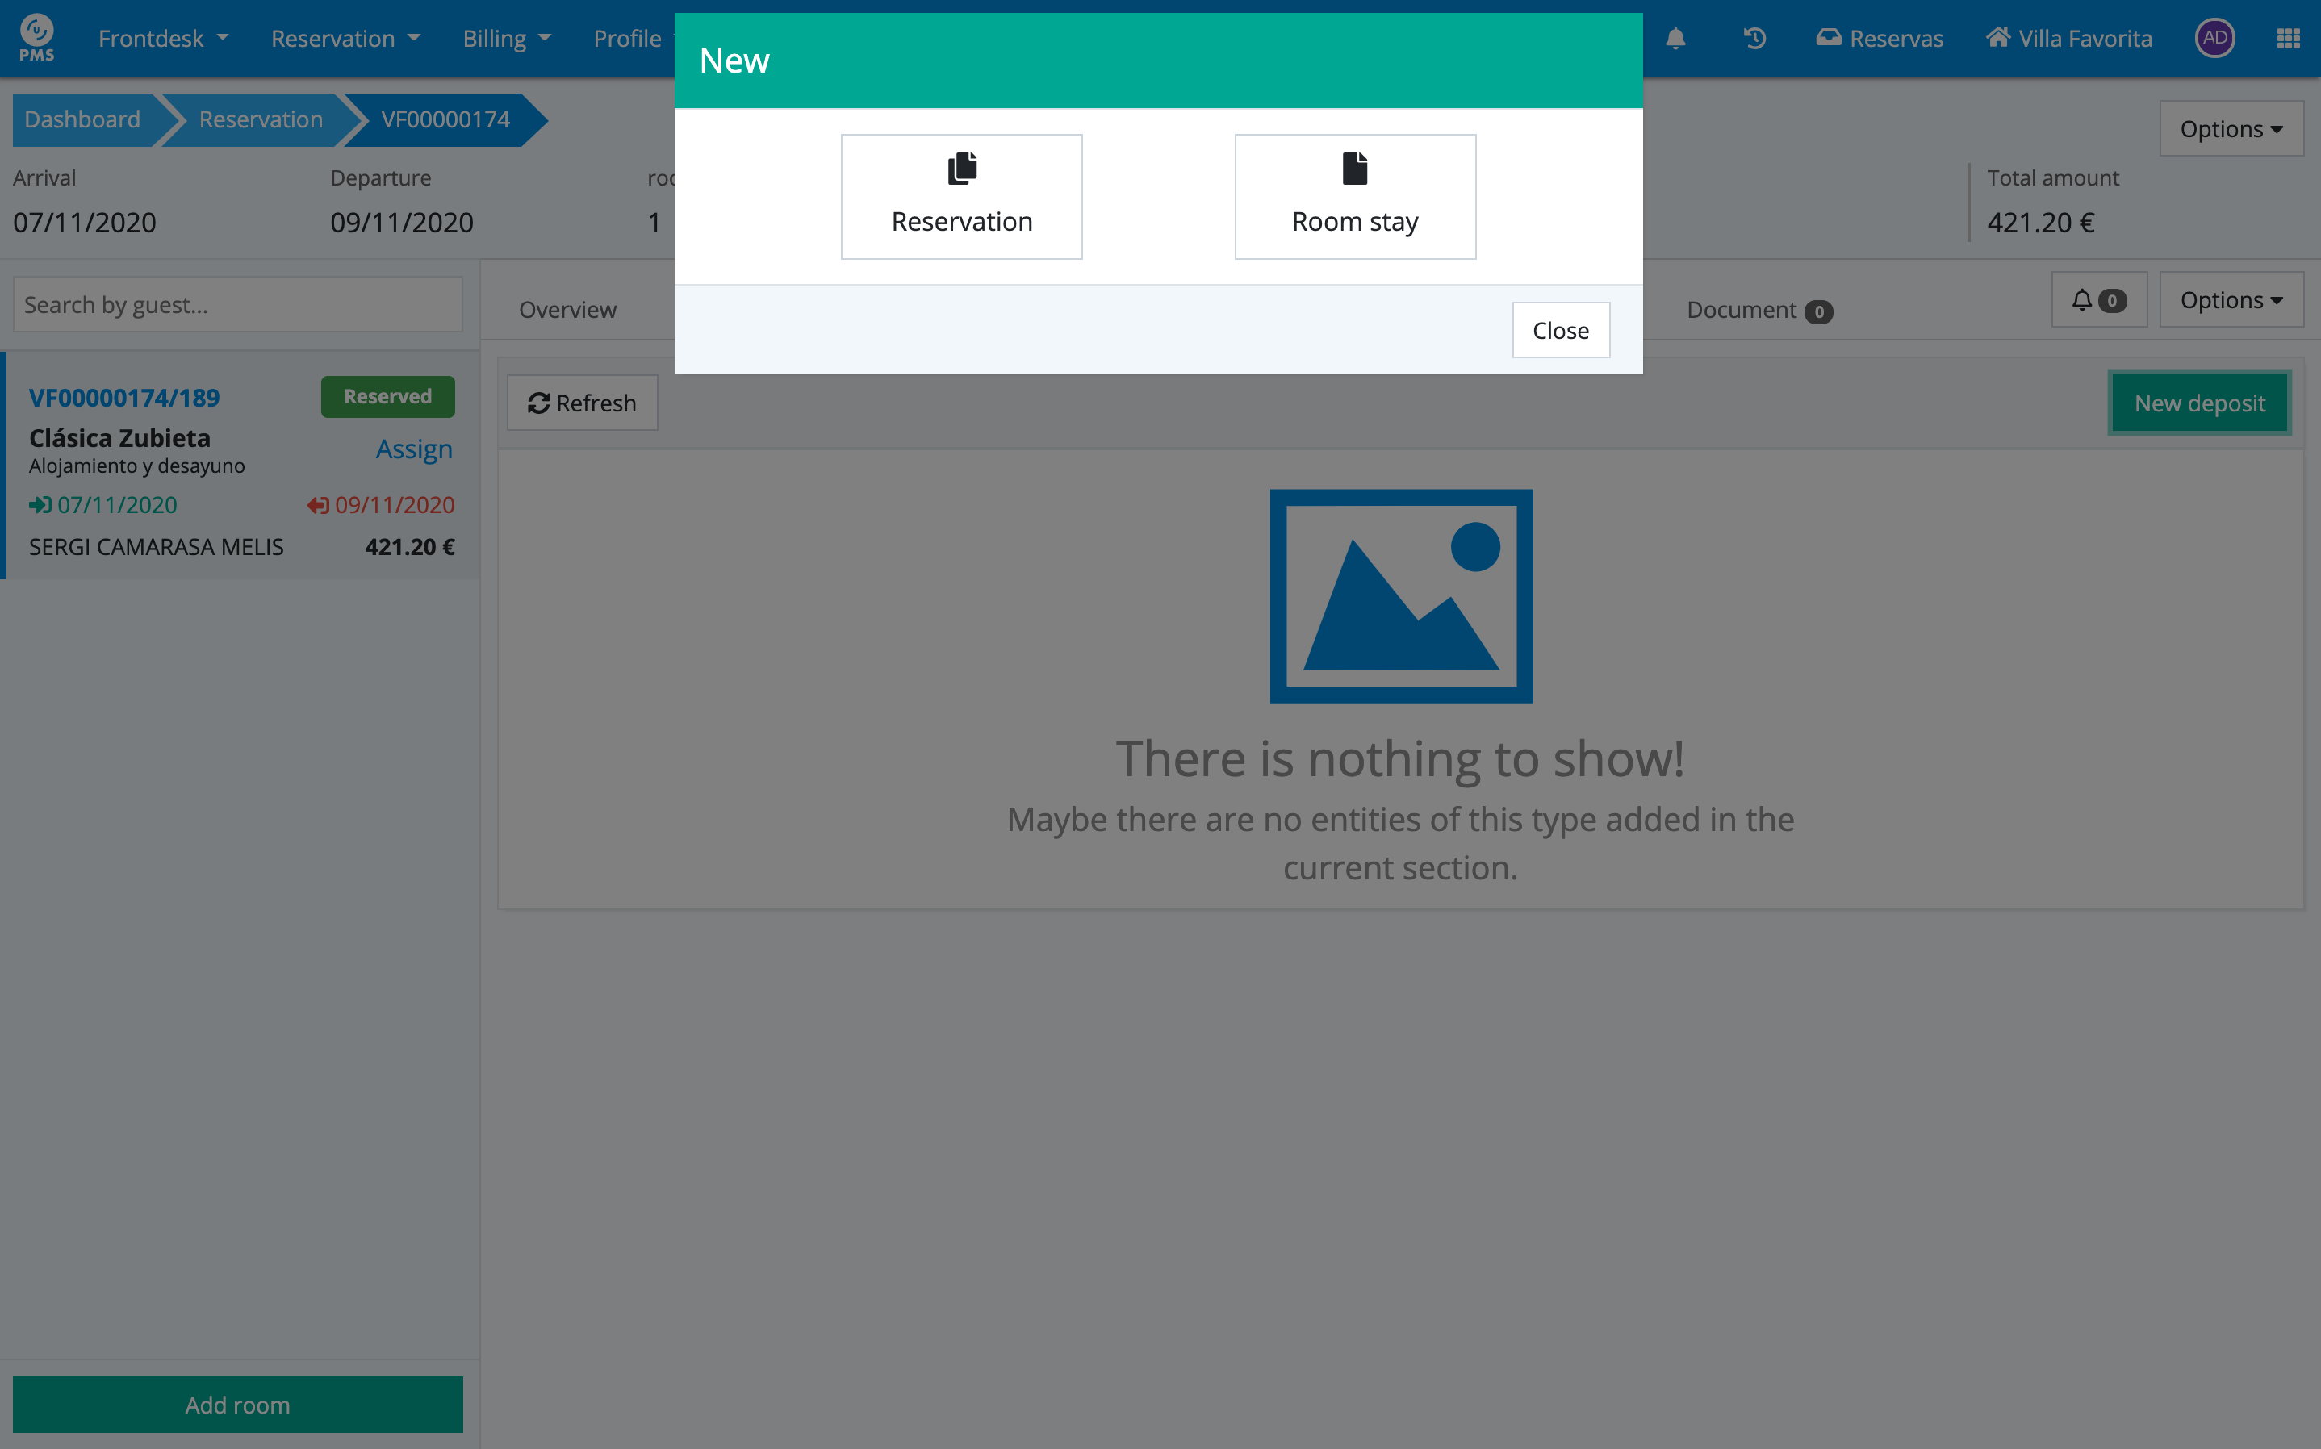Switch to the Overview tab
The image size is (2321, 1449).
click(567, 310)
